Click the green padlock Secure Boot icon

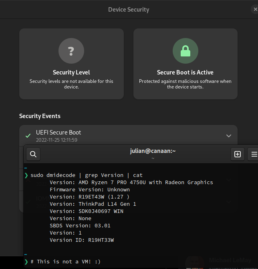[185, 51]
